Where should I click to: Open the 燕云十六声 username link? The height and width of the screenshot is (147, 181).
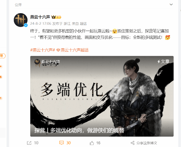coord(40,17)
